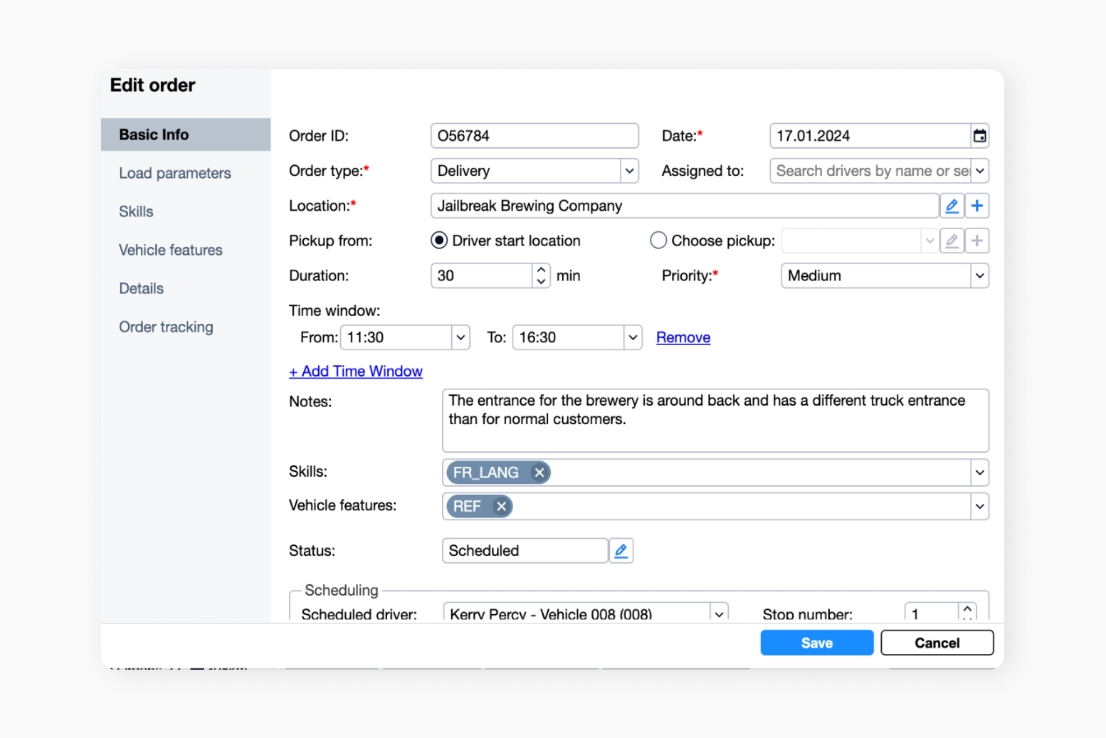
Task: Click the Add Time Window link
Action: [356, 371]
